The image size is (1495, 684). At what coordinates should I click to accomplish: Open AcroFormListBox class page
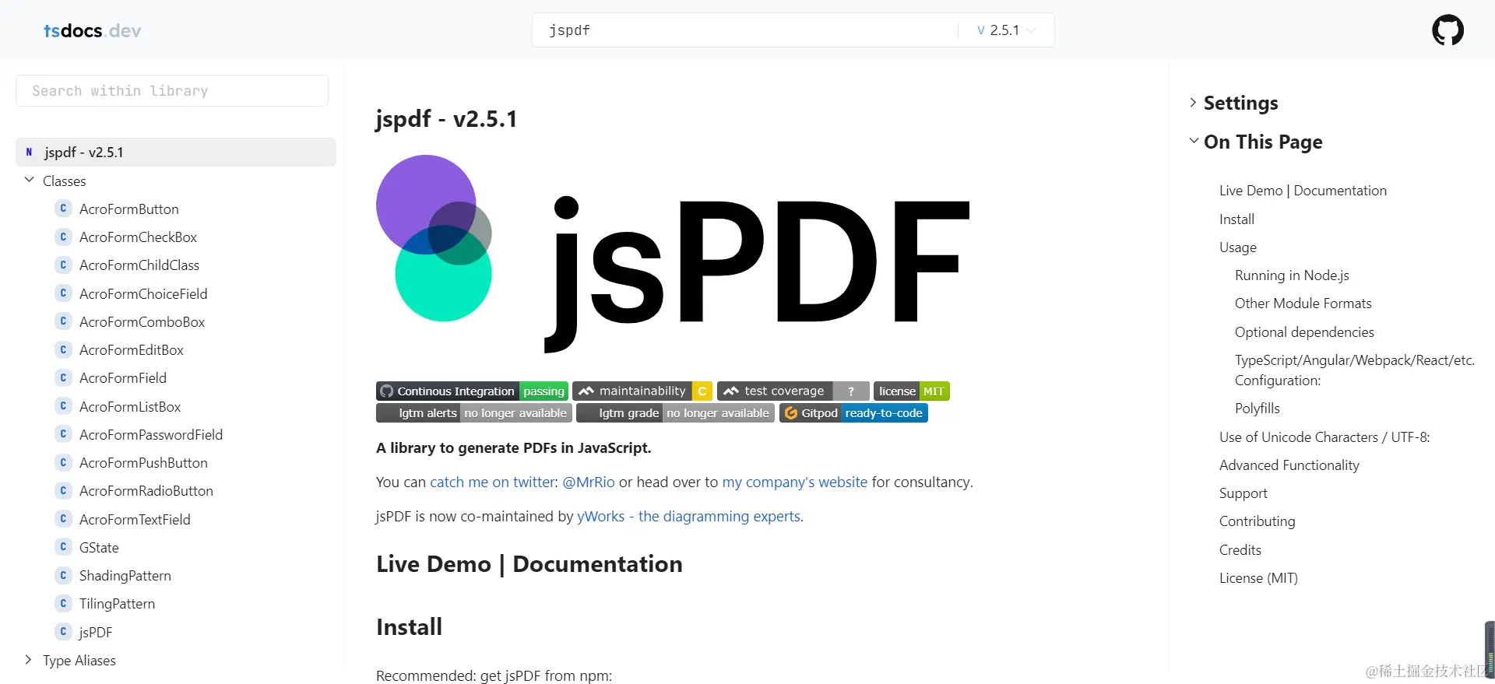130,407
